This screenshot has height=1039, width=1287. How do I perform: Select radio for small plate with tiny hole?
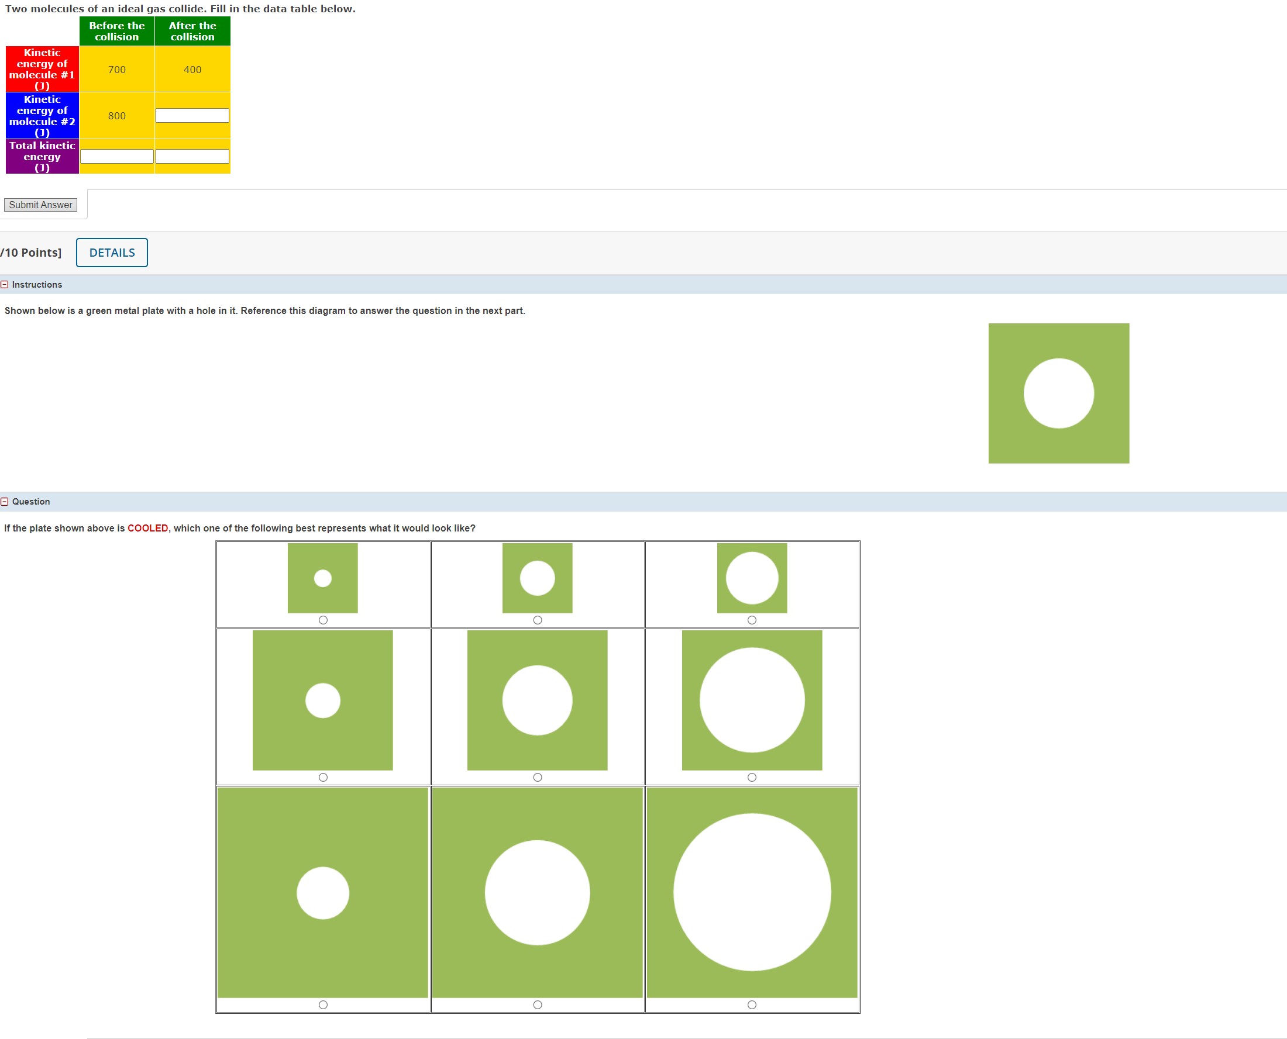323,620
